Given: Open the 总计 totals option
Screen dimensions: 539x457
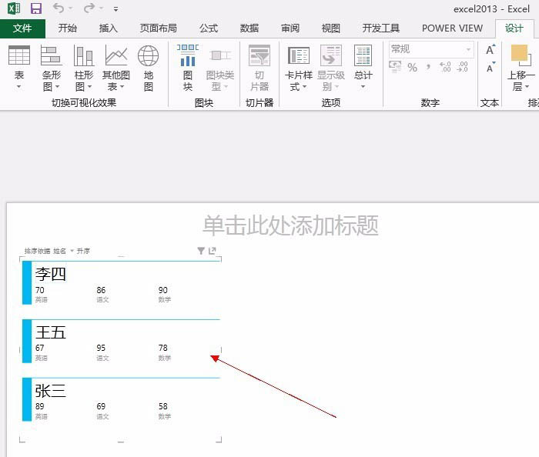Looking at the screenshot, I should tap(363, 67).
